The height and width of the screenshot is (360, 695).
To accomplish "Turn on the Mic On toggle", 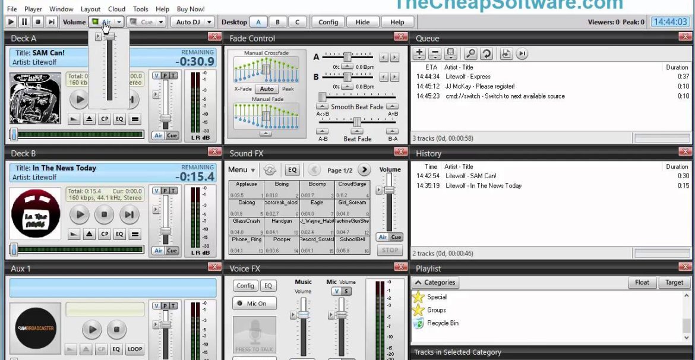I will [254, 304].
